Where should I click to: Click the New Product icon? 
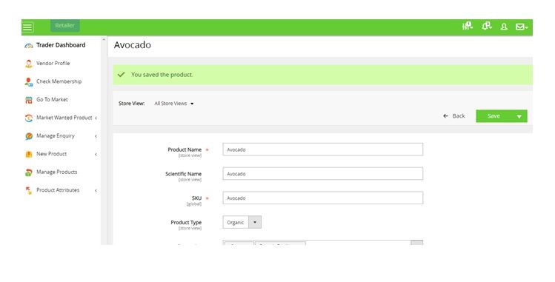[x=29, y=154]
